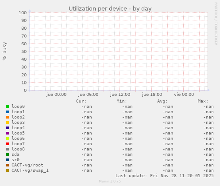The width and height of the screenshot is (220, 186).
Task: Click the loop6 legend label
Action: (18, 139)
